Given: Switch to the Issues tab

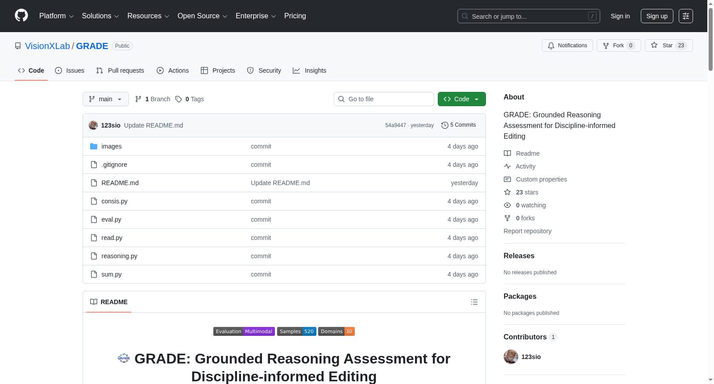Looking at the screenshot, I should (x=70, y=70).
